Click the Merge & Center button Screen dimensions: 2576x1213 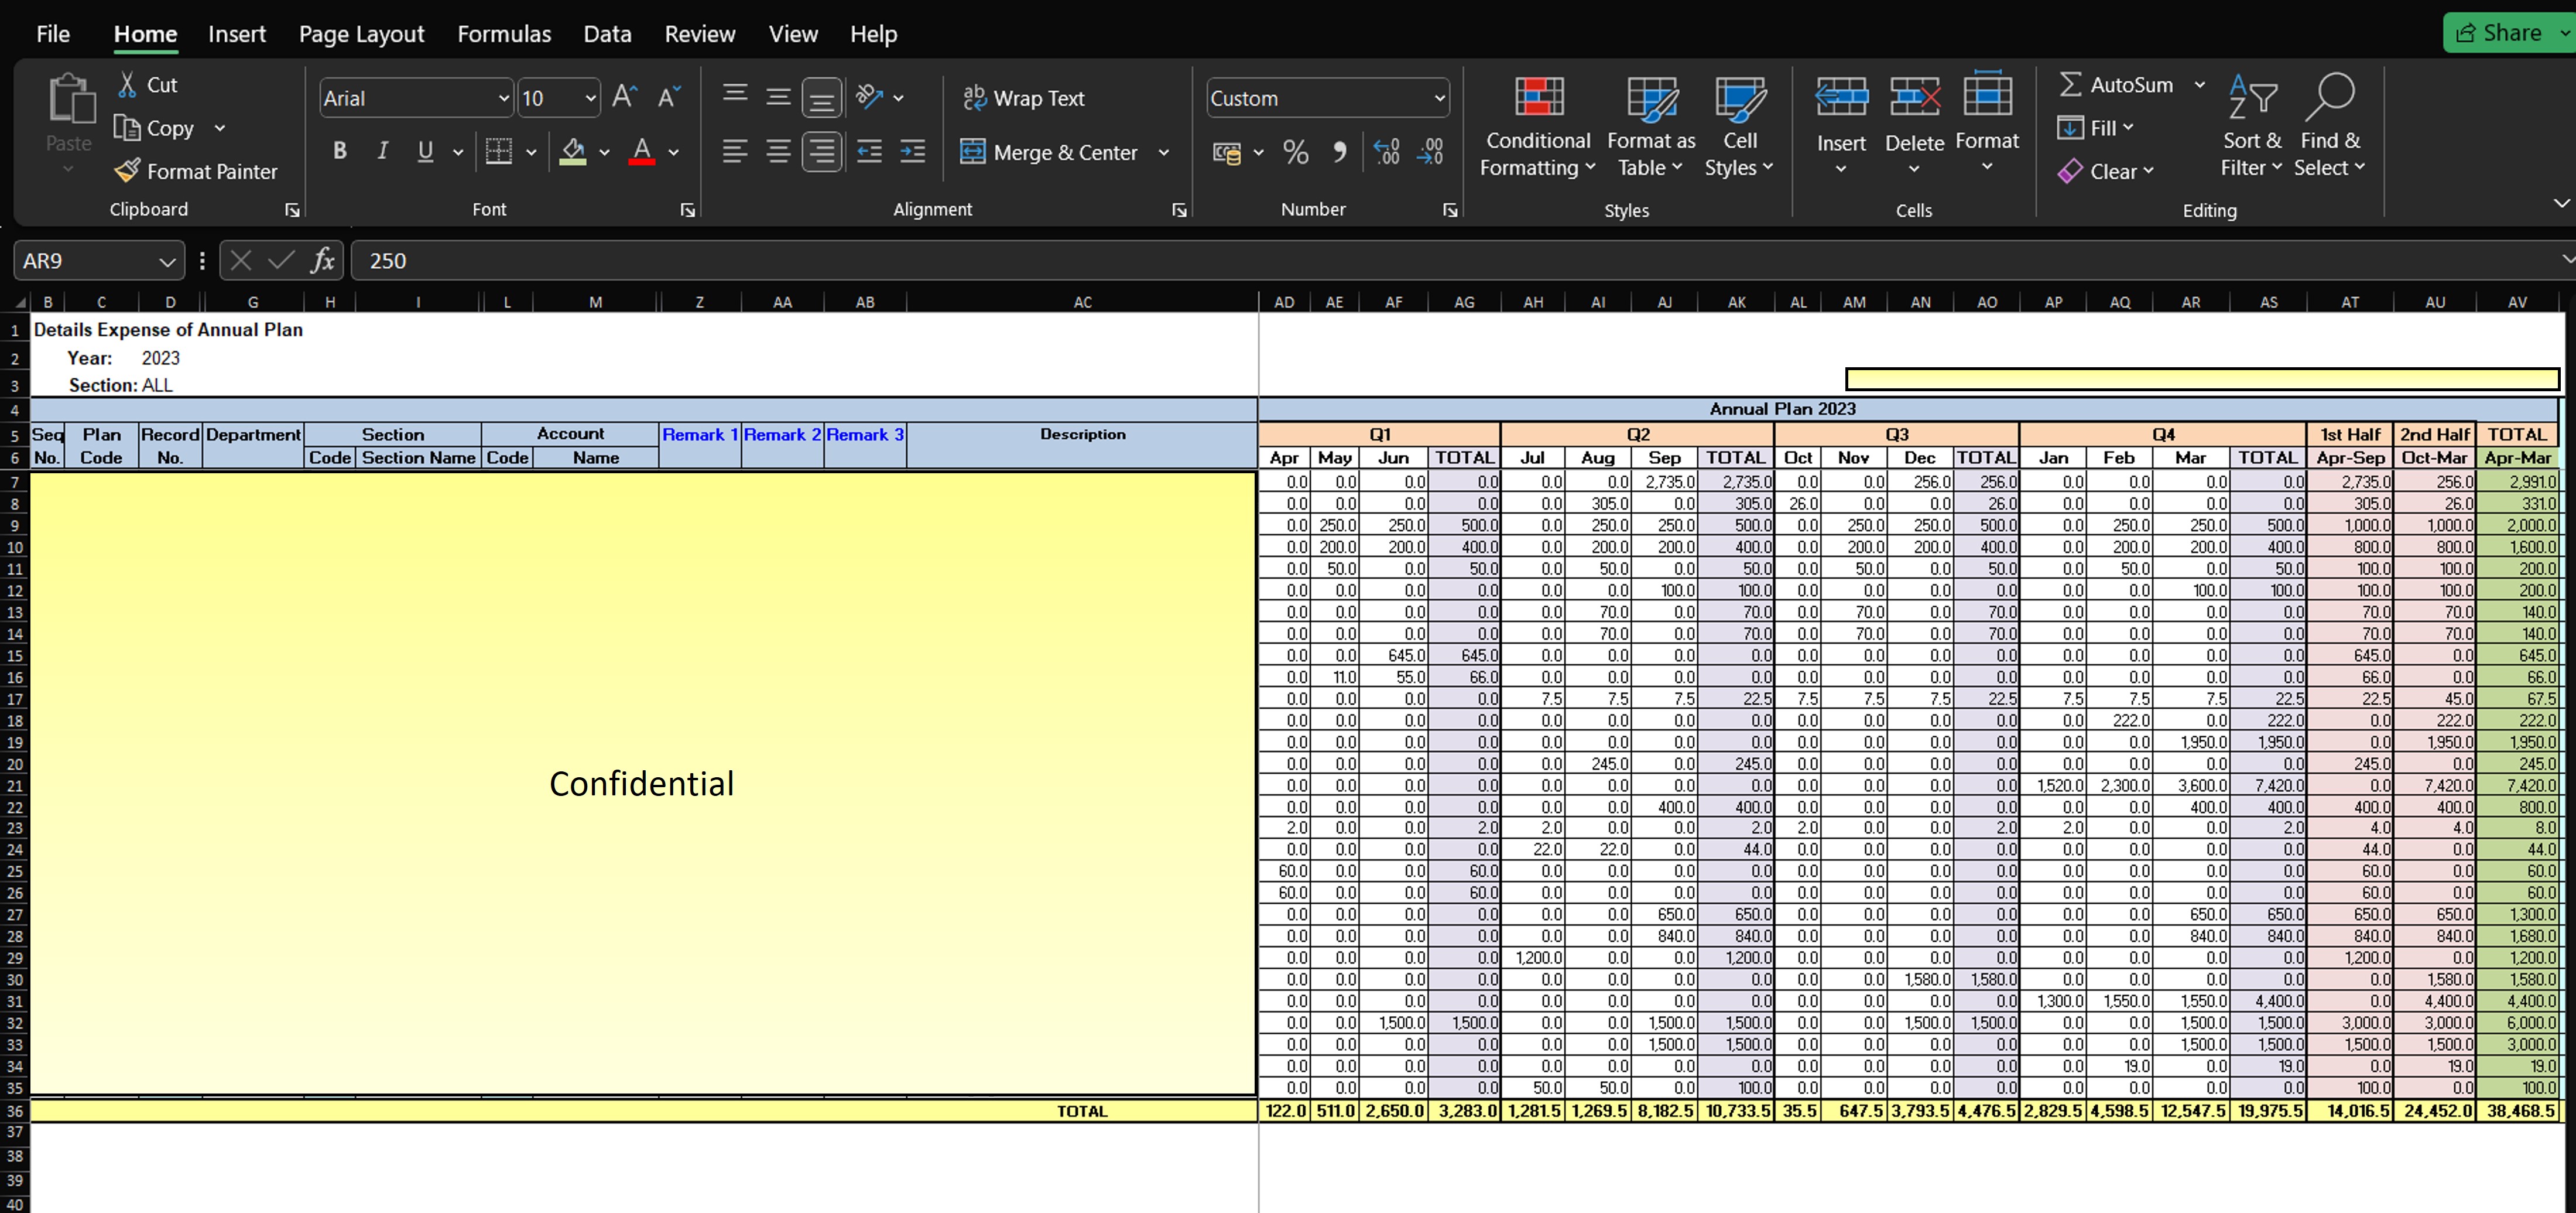coord(1050,152)
